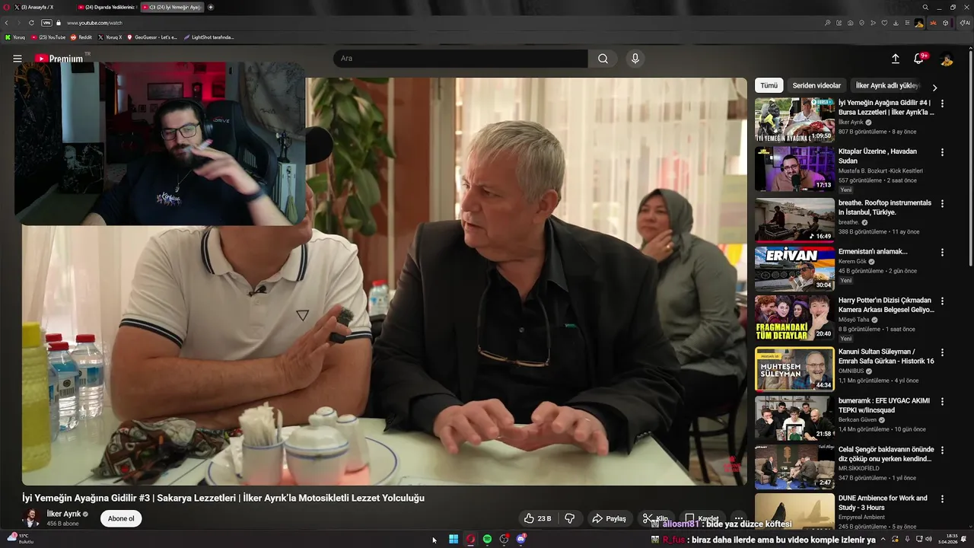
Task: Open YouTube notifications bell
Action: (919, 59)
